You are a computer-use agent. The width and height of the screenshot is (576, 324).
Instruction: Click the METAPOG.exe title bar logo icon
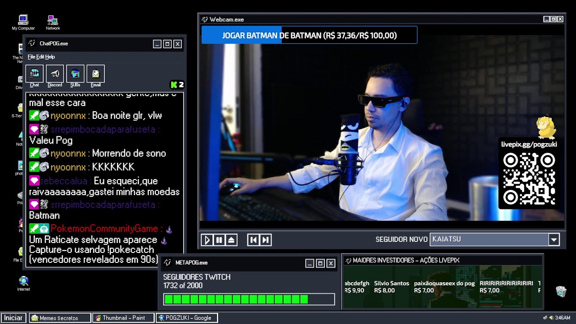click(x=167, y=262)
